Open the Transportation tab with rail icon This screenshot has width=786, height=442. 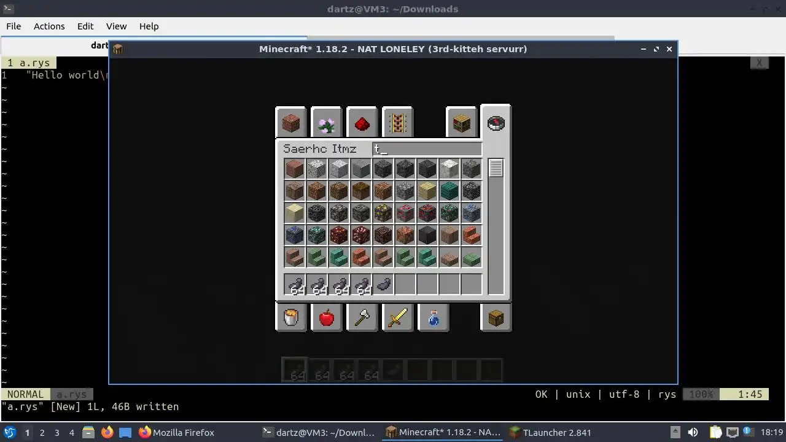397,123
